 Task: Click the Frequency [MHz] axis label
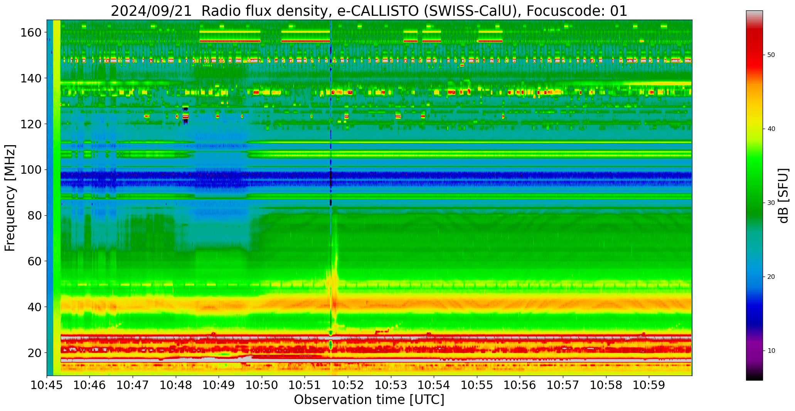tap(10, 198)
